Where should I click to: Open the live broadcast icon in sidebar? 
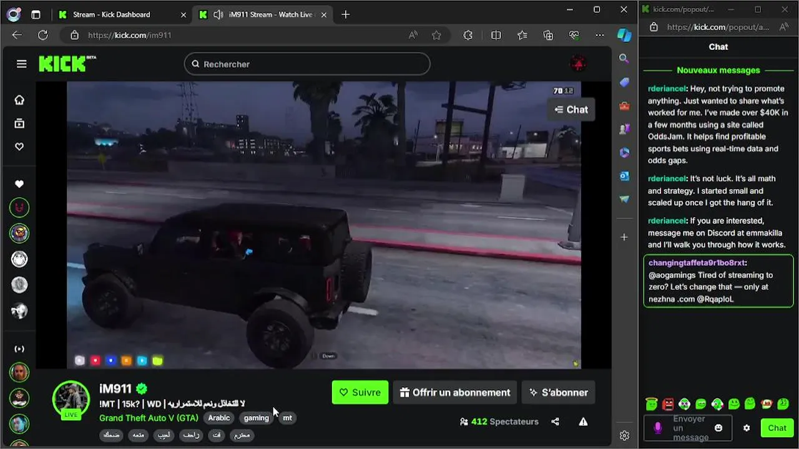pyautogui.click(x=19, y=349)
